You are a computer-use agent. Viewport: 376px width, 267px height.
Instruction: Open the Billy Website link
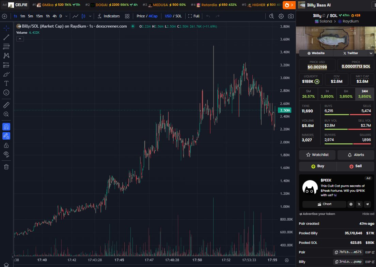(x=316, y=53)
